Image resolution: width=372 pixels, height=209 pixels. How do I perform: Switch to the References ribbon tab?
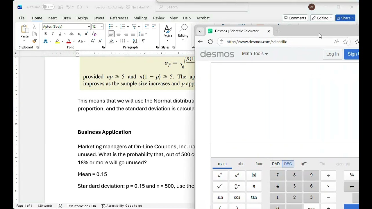click(119, 18)
